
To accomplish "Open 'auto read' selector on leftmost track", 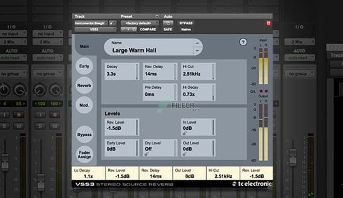I will click(x=13, y=58).
